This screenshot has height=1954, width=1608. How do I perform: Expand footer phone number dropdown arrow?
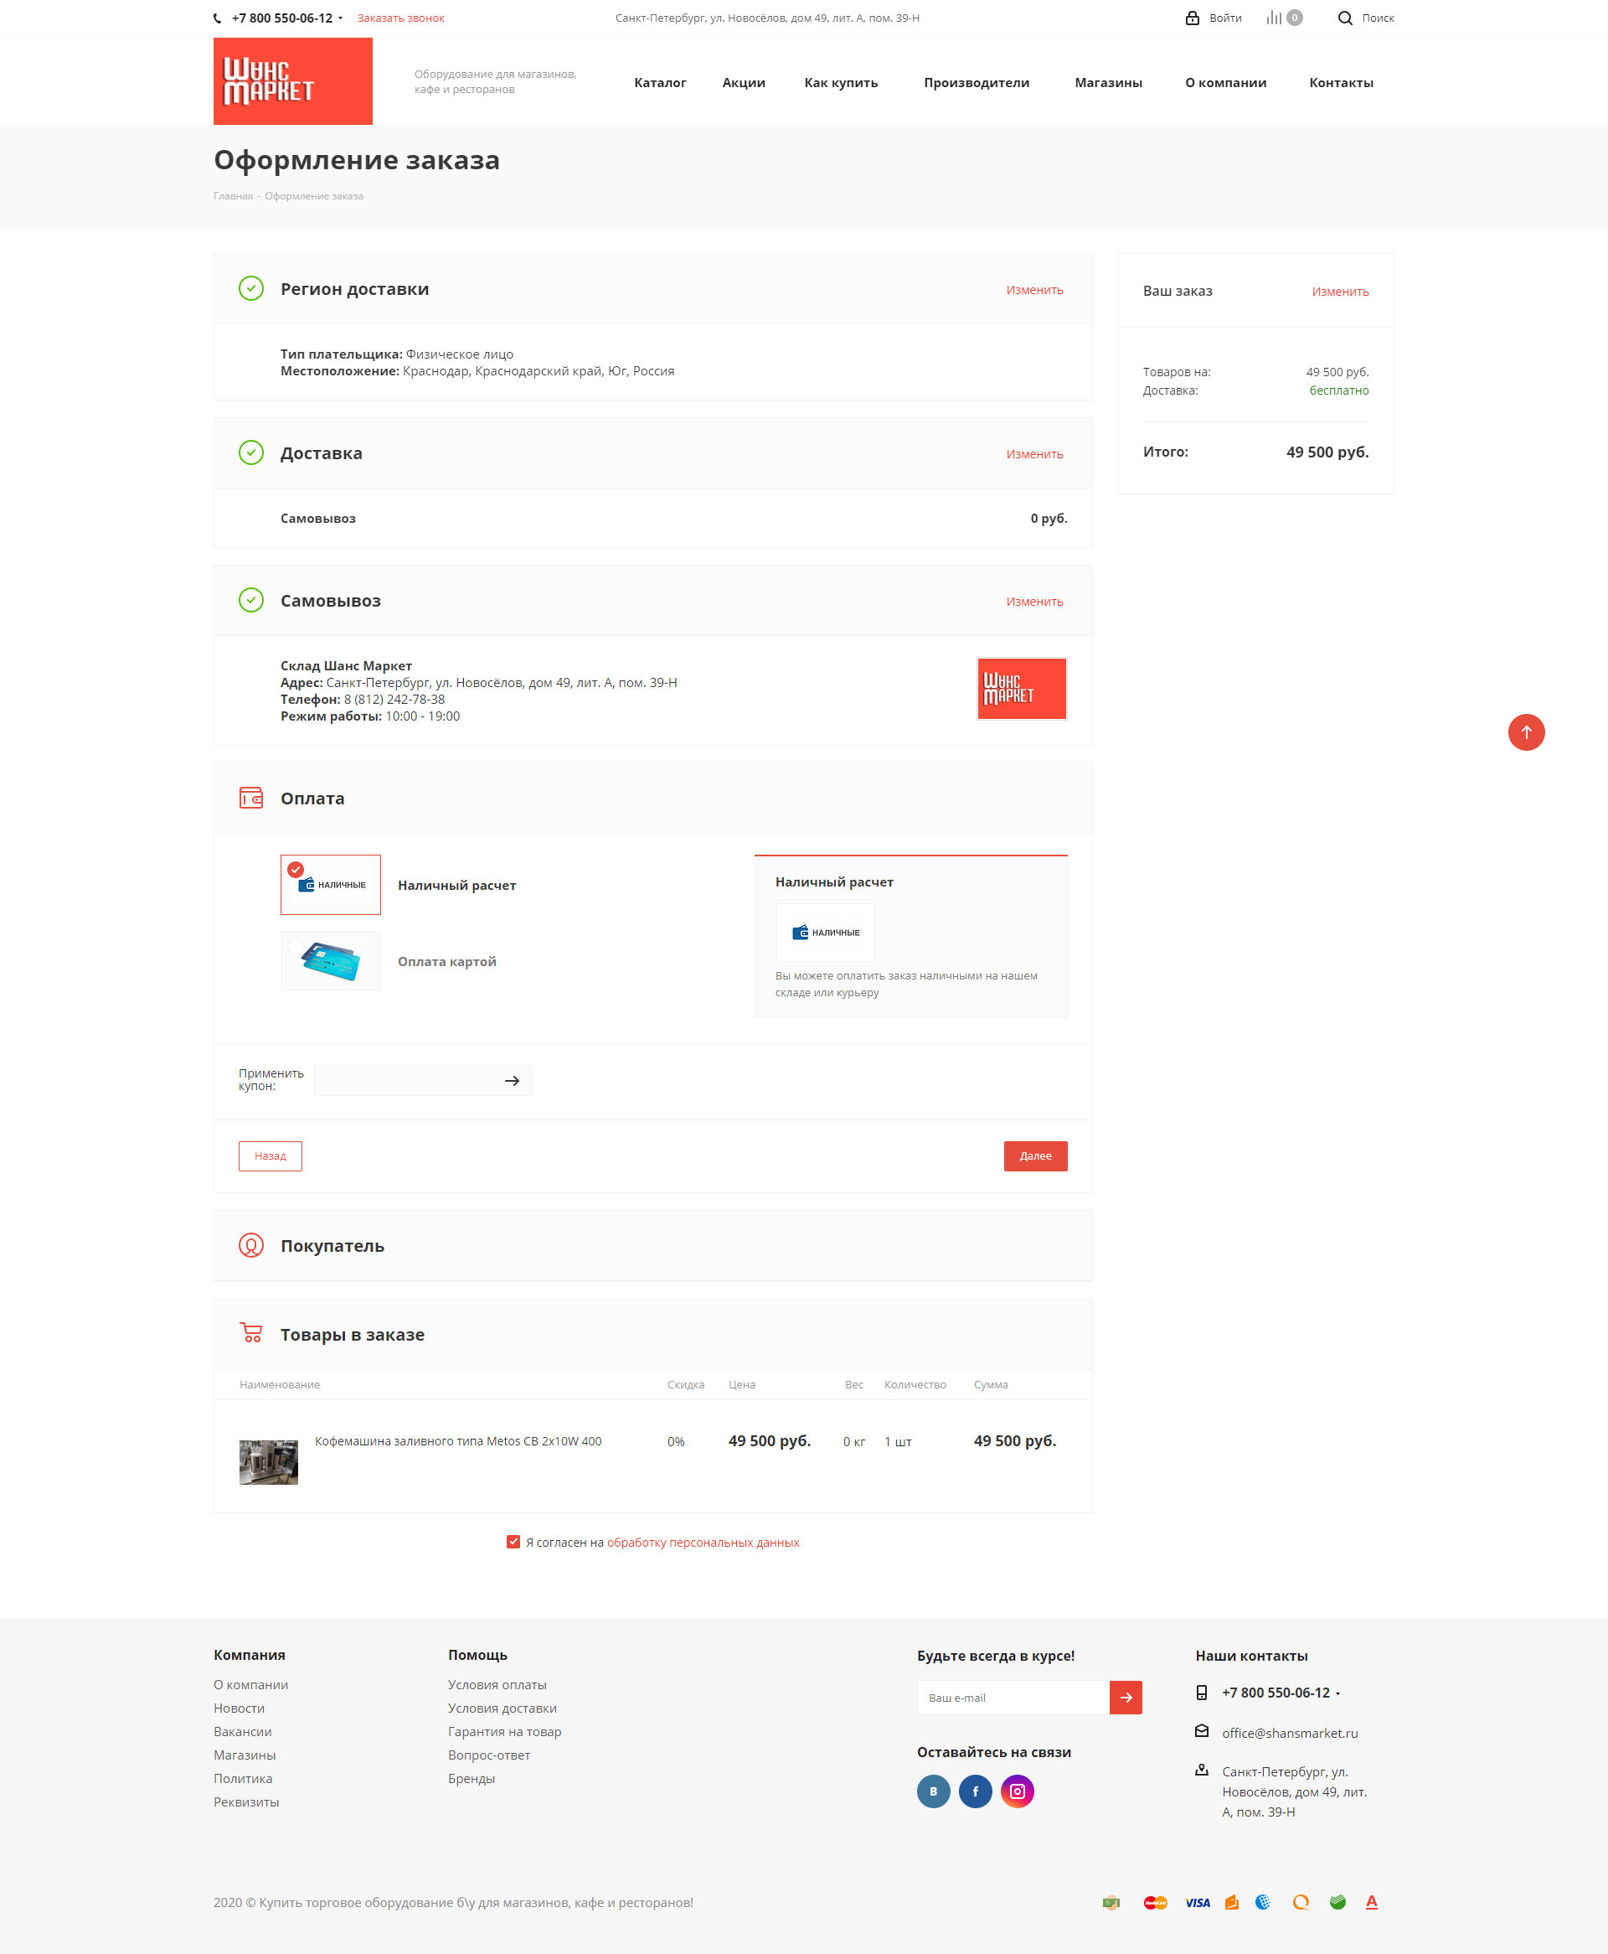[1337, 1693]
